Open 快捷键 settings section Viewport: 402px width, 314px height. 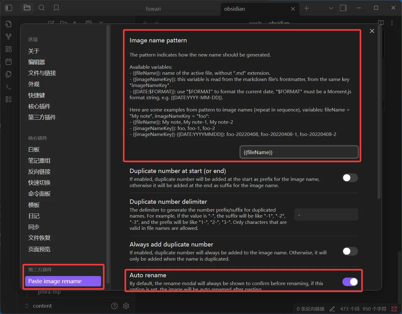click(37, 95)
